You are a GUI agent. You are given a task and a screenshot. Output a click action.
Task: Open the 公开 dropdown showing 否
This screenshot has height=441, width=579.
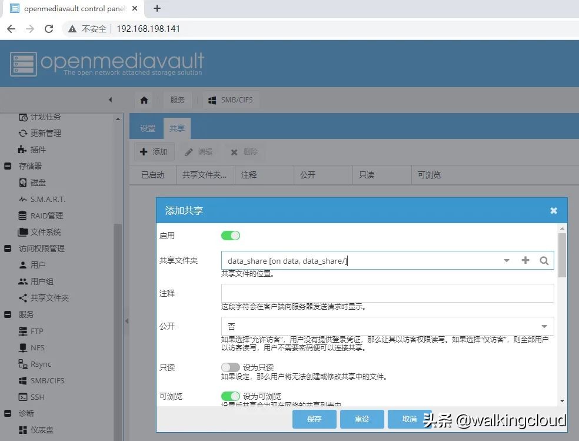pyautogui.click(x=387, y=327)
